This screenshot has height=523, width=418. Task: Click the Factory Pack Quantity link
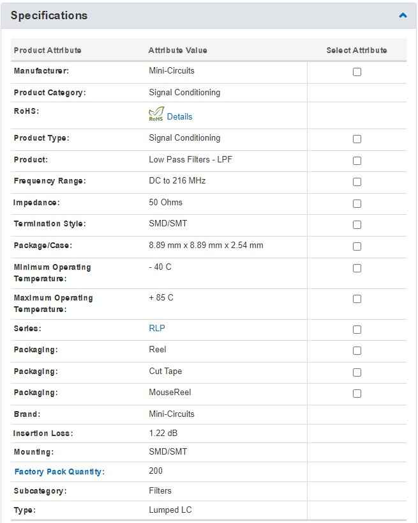click(58, 472)
